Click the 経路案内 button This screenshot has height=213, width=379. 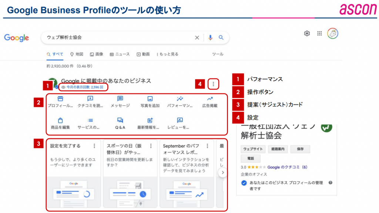click(278, 149)
